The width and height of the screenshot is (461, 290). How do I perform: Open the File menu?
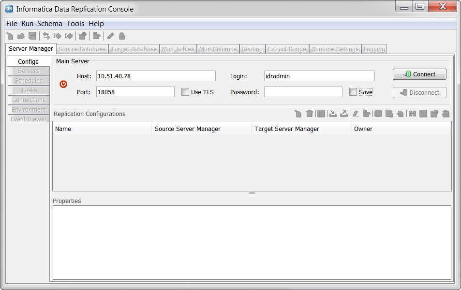coord(12,24)
